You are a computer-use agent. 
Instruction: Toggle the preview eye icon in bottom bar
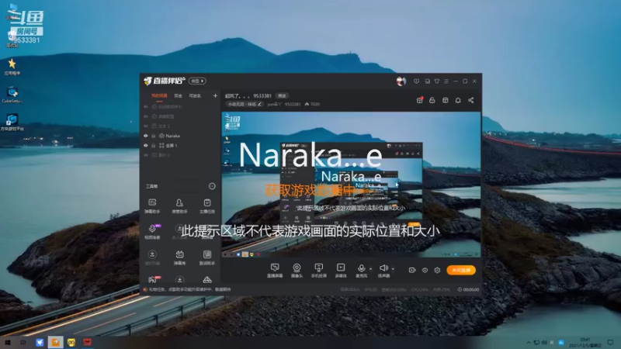(425, 270)
